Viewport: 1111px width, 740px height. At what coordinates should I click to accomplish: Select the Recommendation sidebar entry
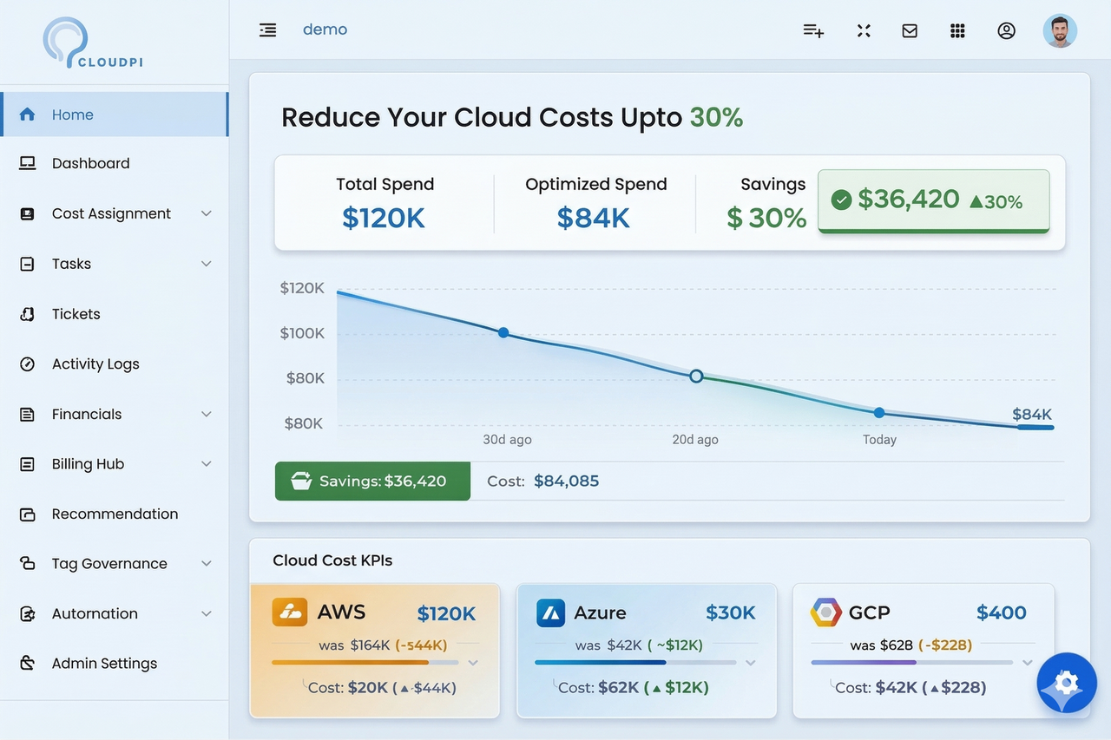[x=115, y=514]
